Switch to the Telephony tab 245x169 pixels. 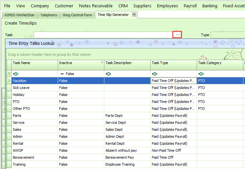coord(49,15)
